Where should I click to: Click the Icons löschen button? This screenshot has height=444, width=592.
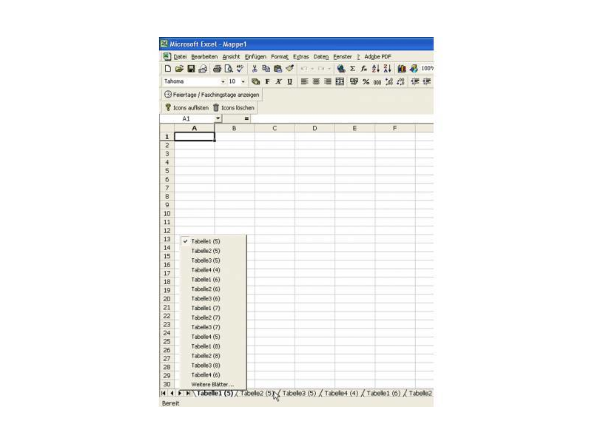point(234,108)
